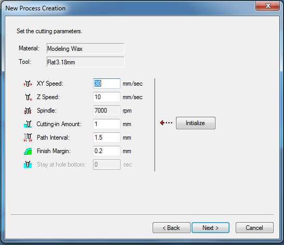Click the Material: label
Viewport: 284px width, 245px height.
tap(29, 48)
